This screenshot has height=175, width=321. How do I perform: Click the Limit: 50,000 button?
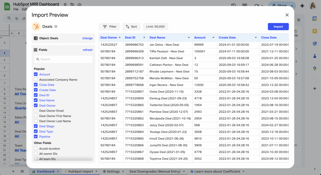click(155, 27)
